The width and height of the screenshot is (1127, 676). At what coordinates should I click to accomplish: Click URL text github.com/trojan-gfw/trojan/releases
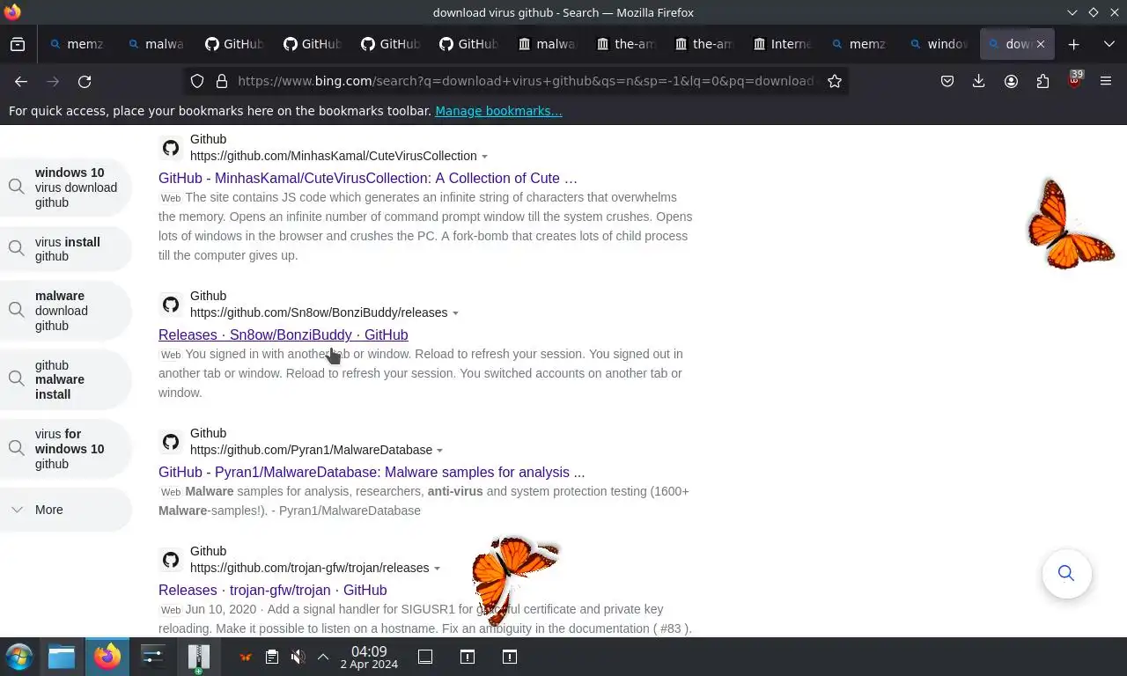coord(310,568)
